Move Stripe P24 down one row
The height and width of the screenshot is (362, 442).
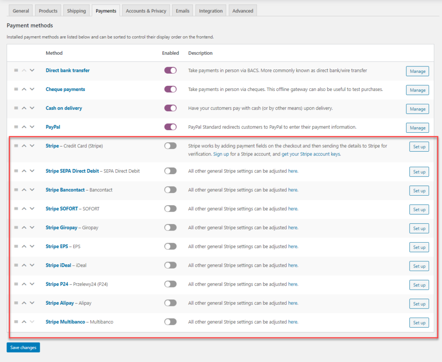point(32,284)
